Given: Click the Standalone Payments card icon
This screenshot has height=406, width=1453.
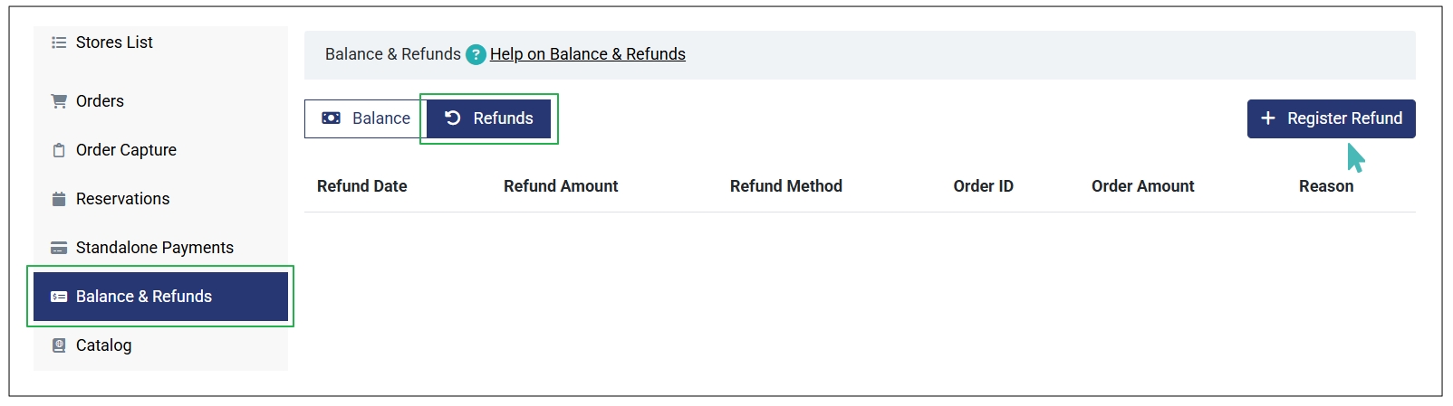Looking at the screenshot, I should pyautogui.click(x=59, y=248).
